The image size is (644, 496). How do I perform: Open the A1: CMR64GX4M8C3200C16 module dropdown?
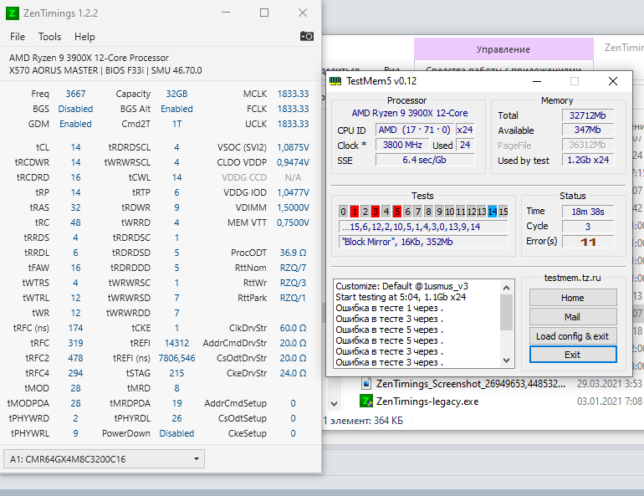pyautogui.click(x=104, y=459)
